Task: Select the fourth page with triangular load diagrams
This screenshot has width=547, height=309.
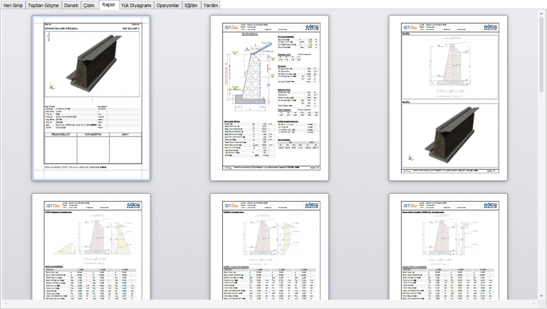Action: pyautogui.click(x=91, y=246)
